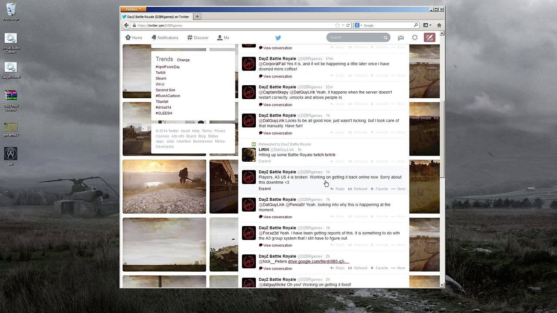The width and height of the screenshot is (557, 313).
Task: Expand the A3 US 4 broken tweet
Action: pyautogui.click(x=265, y=189)
